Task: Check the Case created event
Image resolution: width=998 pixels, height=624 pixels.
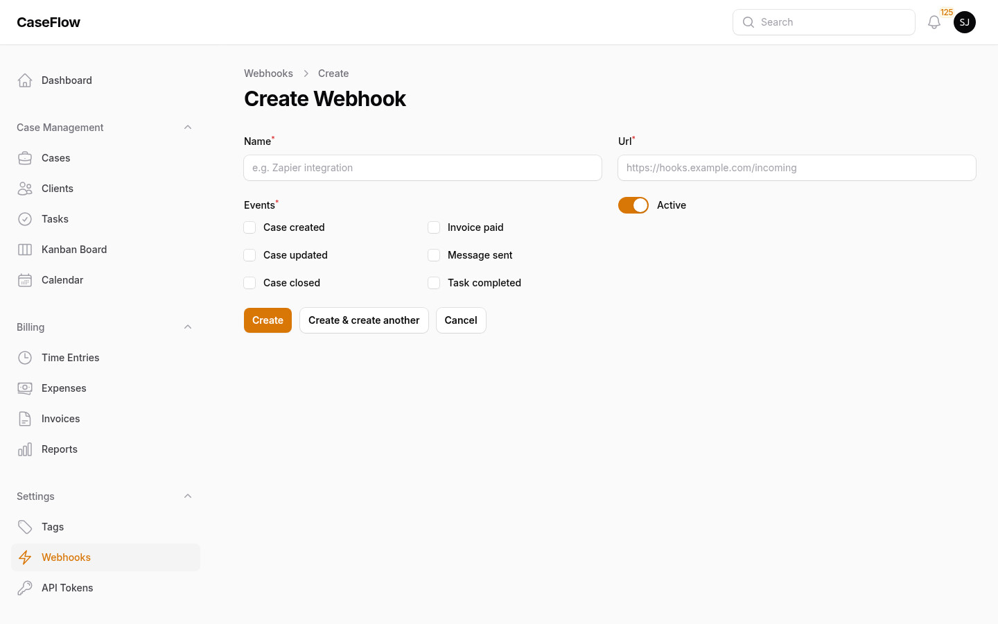Action: point(249,227)
